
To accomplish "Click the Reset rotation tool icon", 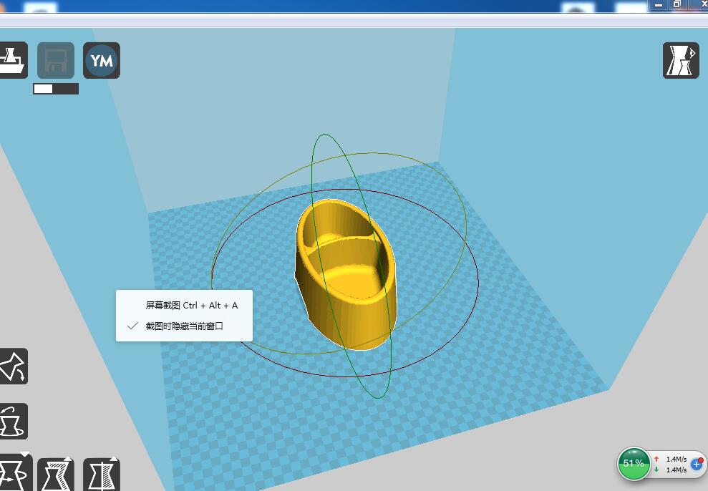I will [13, 421].
